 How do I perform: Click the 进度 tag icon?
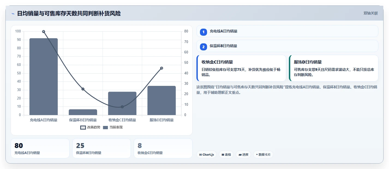point(240,155)
